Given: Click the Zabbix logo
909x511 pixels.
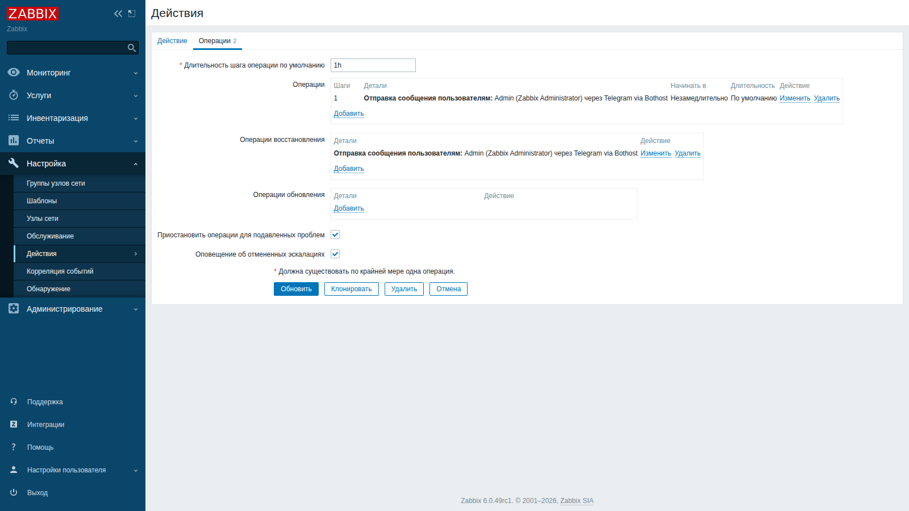Looking at the screenshot, I should click(x=33, y=14).
